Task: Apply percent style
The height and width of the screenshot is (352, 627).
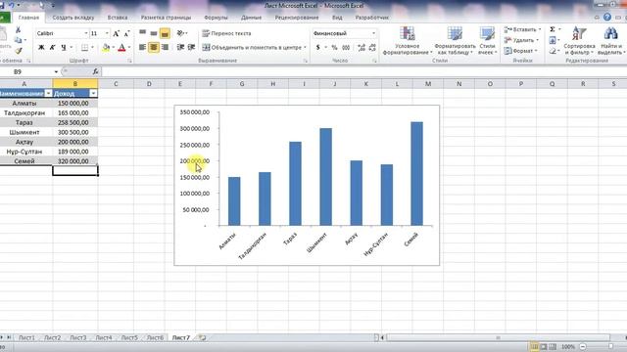Action: (334, 48)
